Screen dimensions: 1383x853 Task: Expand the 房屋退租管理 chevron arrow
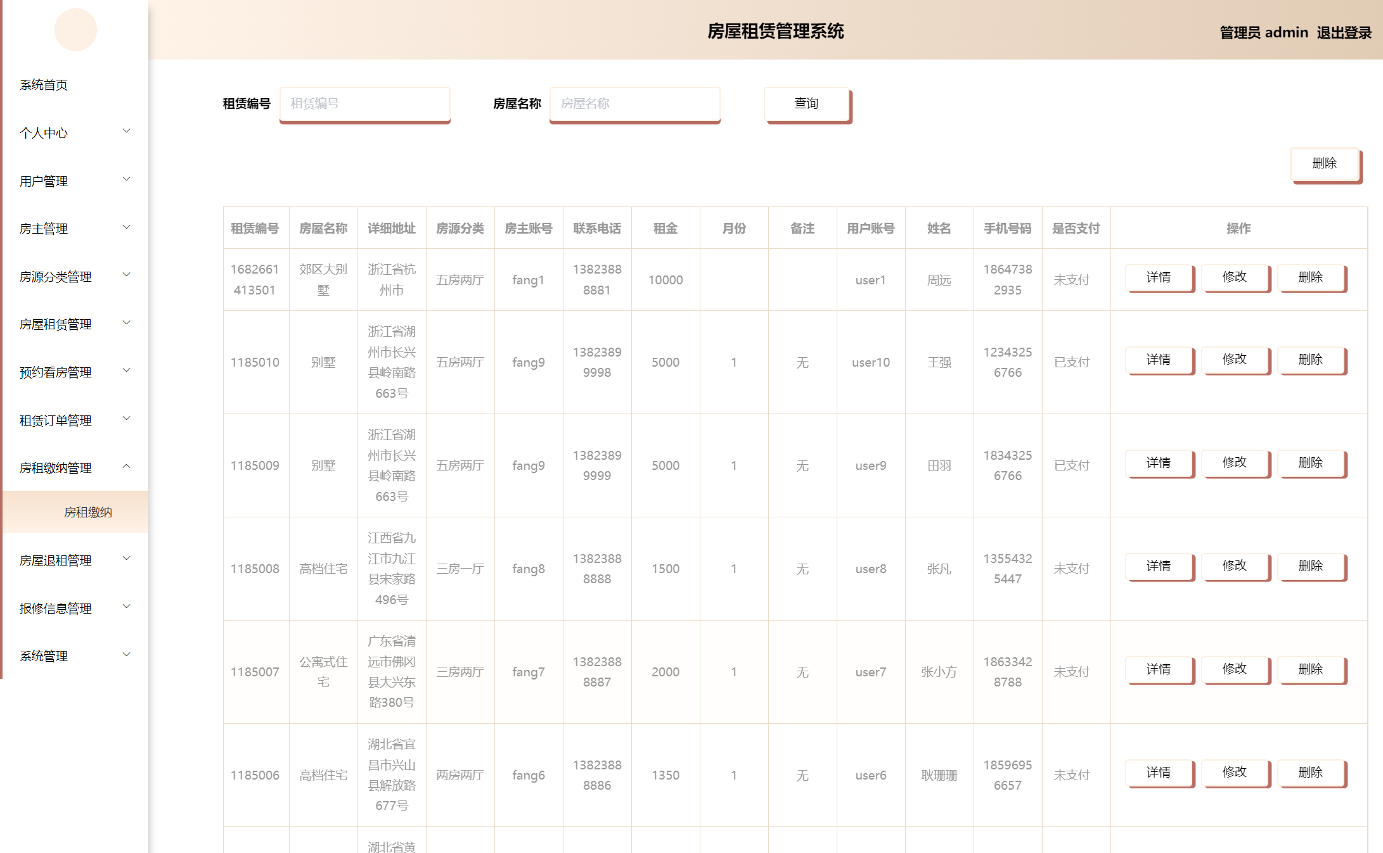pos(126,559)
